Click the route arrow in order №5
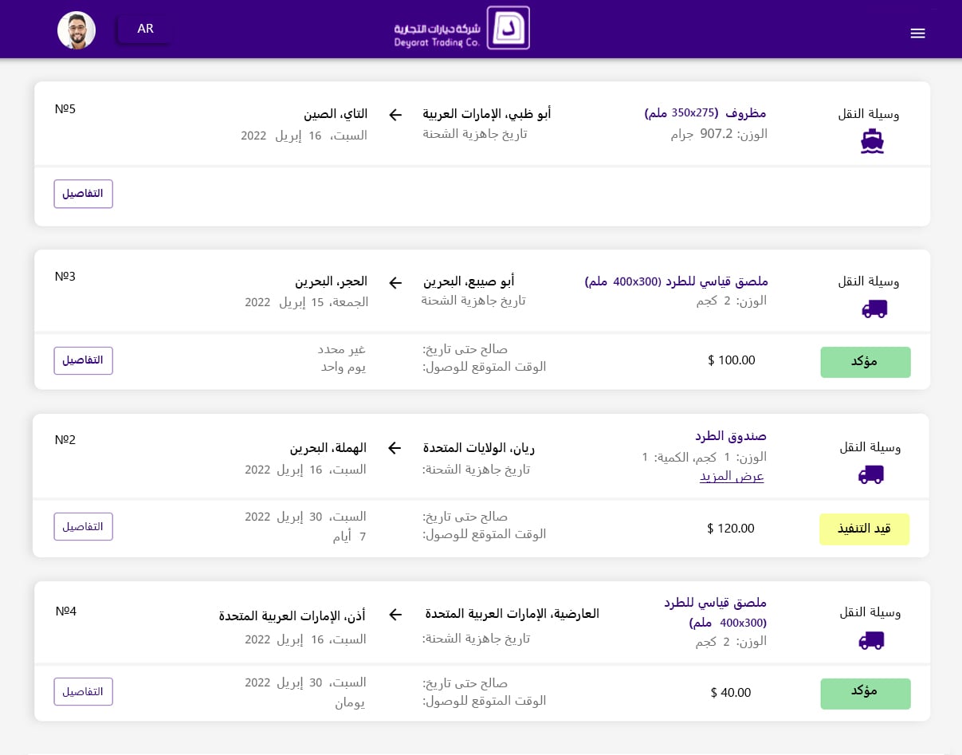 [x=395, y=115]
